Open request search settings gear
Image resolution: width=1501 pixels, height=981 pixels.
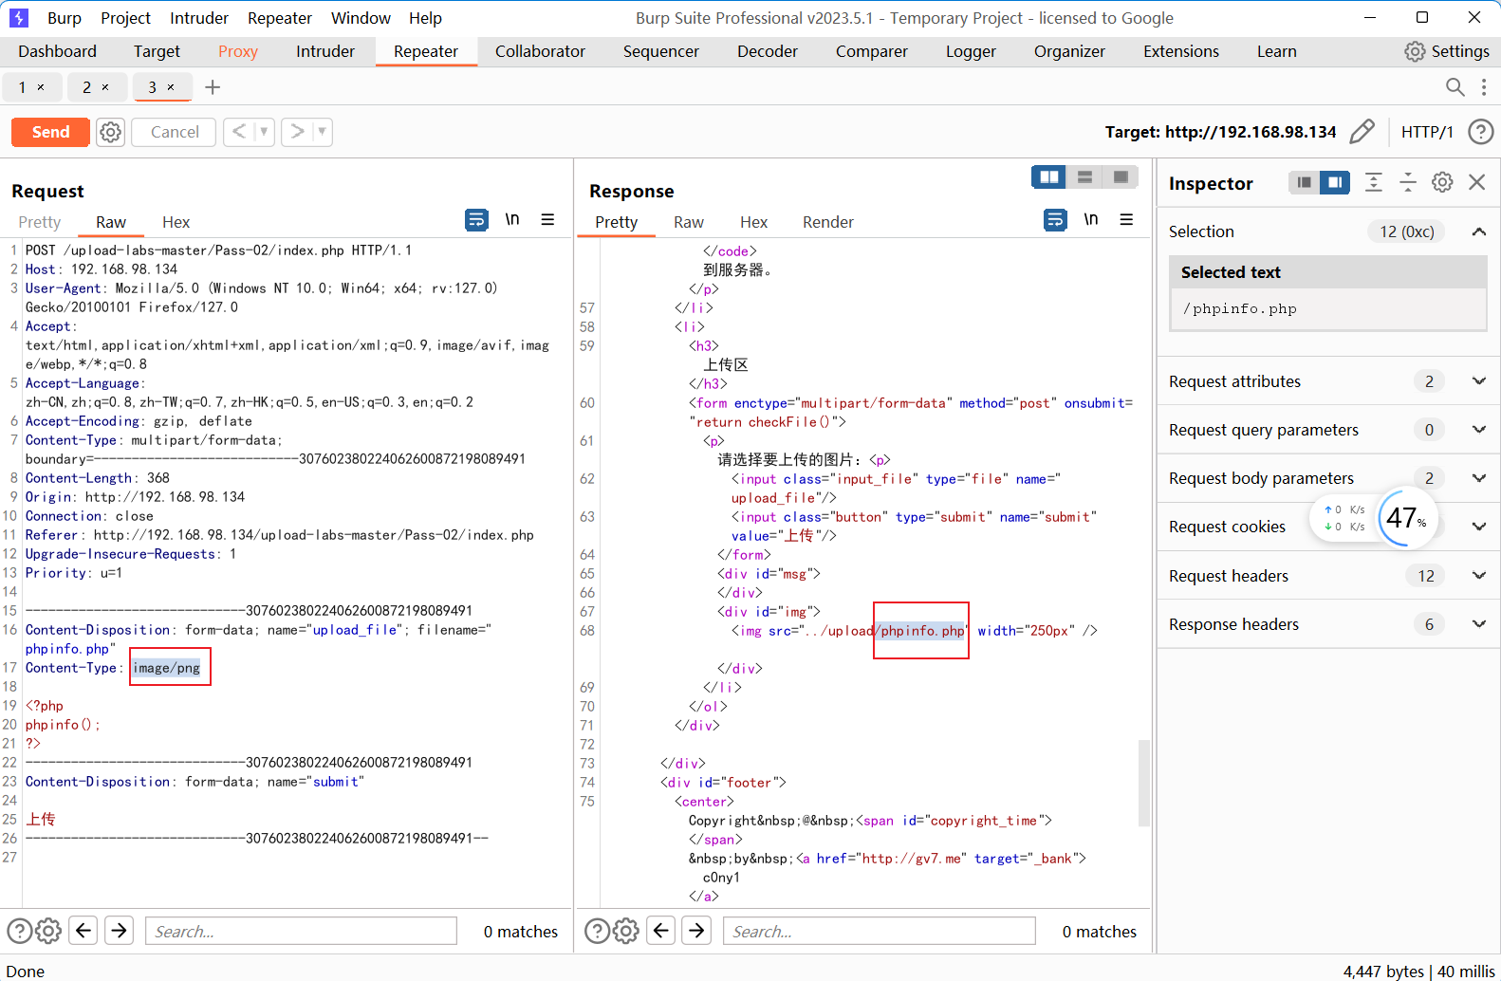pos(48,931)
